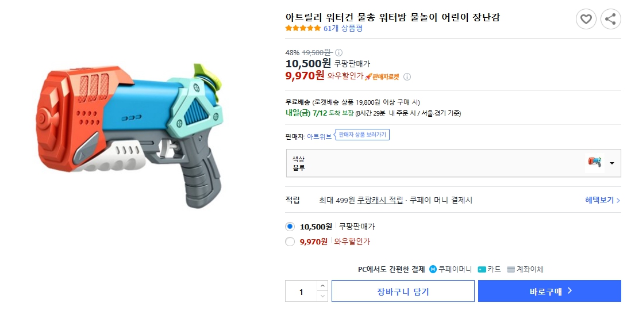Click 바로구매 buy now button
The image size is (631, 310).
point(549,291)
